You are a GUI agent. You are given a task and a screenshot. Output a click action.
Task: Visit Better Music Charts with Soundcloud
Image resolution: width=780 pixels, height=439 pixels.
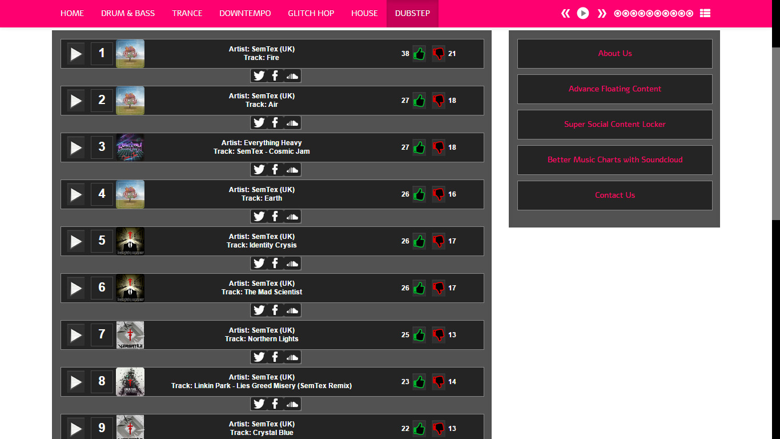614,159
